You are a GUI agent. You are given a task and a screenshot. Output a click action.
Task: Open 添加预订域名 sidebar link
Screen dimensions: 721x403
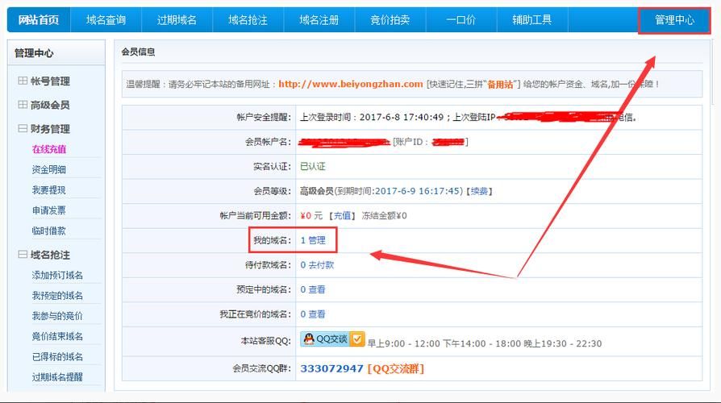[x=57, y=276]
